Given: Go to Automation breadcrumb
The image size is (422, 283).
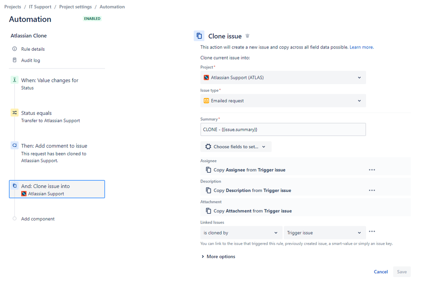Looking at the screenshot, I should 112,7.
